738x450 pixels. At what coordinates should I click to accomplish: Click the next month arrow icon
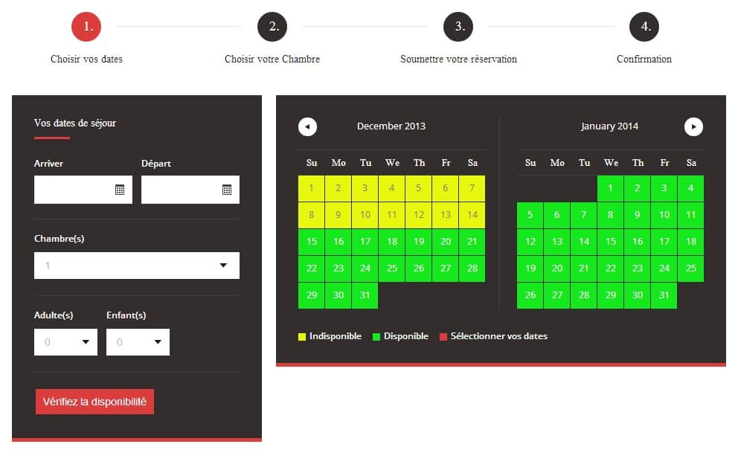(693, 126)
